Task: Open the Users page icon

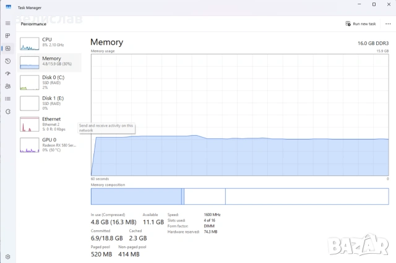Action: click(8, 86)
